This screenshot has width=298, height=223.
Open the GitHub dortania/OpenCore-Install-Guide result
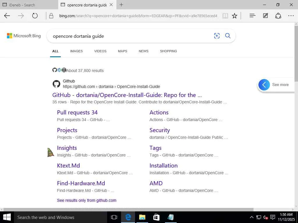(x=127, y=95)
